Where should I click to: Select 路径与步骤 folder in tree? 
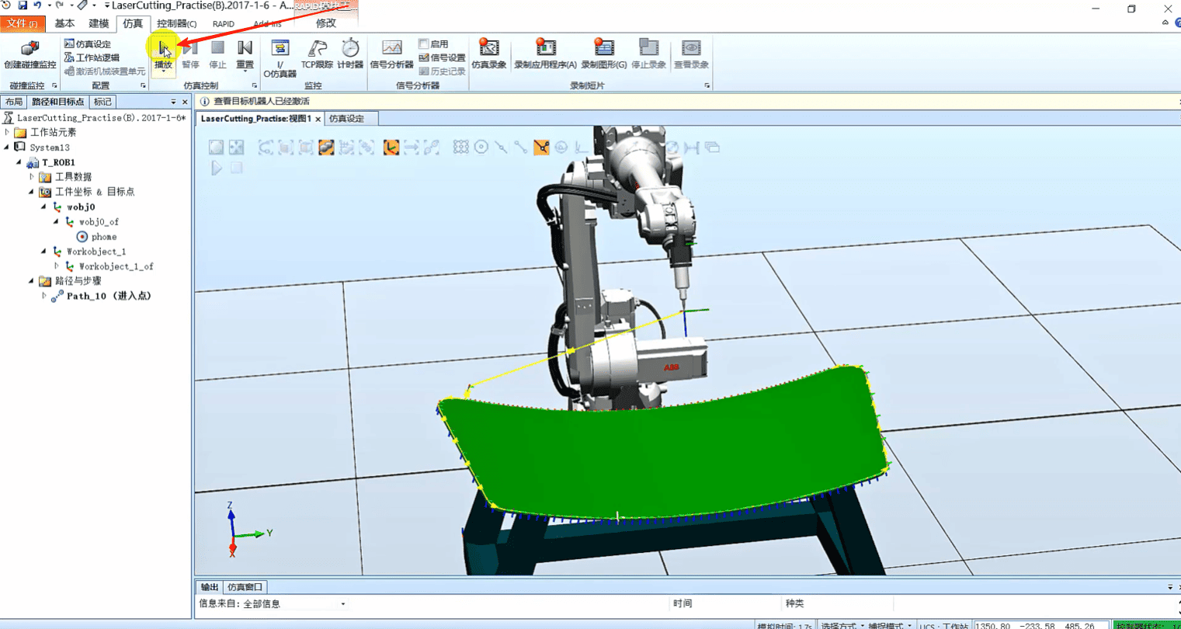[78, 281]
